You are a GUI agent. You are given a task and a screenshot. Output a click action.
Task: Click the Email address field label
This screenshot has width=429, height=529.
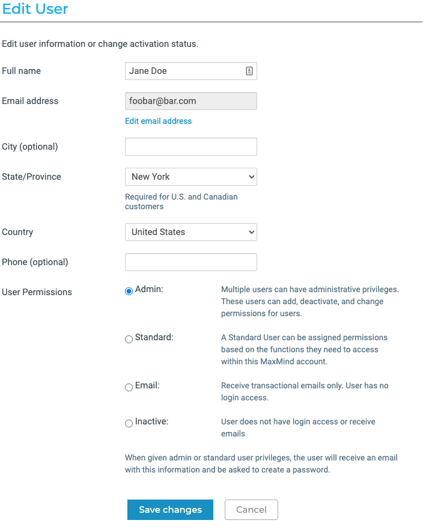coord(30,101)
